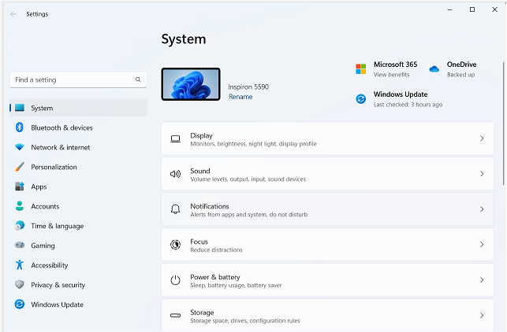This screenshot has width=507, height=332.
Task: Click the Accessibility figure icon
Action: pyautogui.click(x=19, y=265)
